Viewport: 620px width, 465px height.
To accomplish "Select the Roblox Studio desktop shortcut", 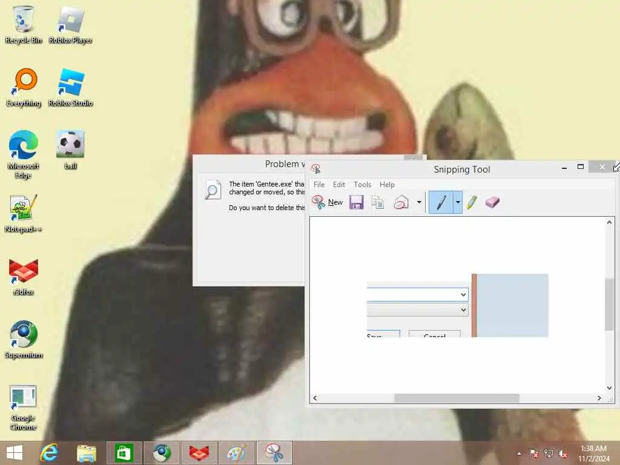I will tap(70, 87).
